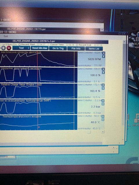Click the Reset Min.Max button
The width and height of the screenshot is (139, 185).
(x=40, y=48)
